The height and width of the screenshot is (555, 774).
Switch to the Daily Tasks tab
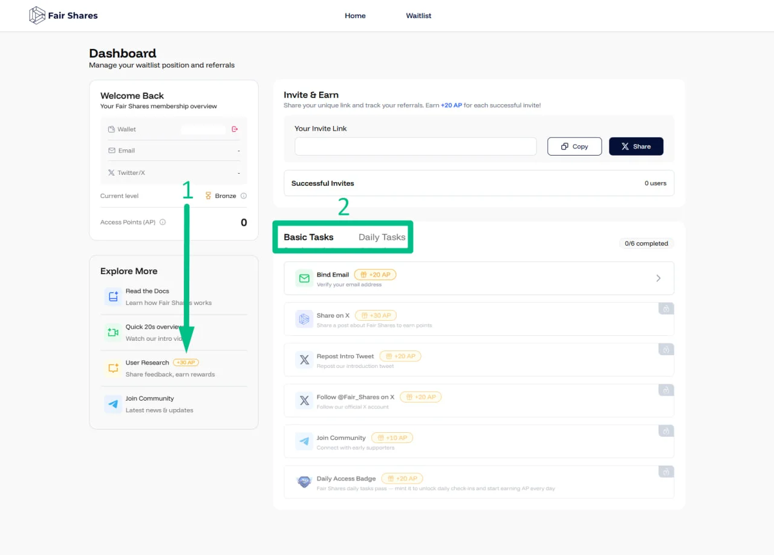(382, 237)
